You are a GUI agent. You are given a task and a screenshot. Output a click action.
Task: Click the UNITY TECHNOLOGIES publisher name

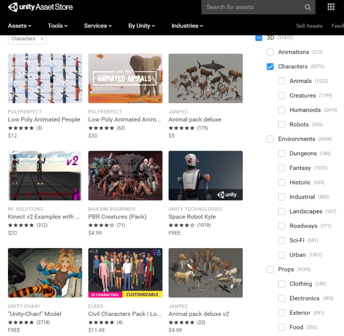pos(195,209)
